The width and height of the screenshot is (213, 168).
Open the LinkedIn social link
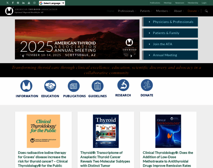[x=24, y=3]
